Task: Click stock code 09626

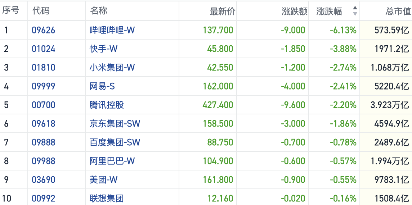Action: [x=44, y=30]
